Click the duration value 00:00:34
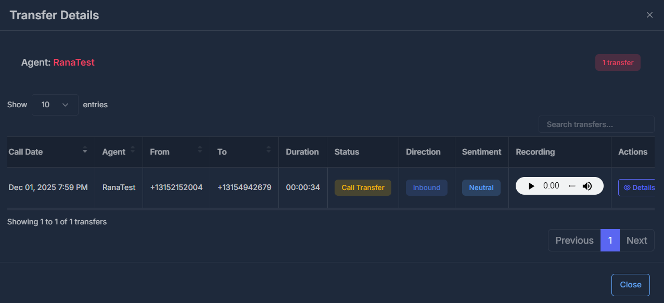Screen dimensions: 664x303 coord(303,187)
